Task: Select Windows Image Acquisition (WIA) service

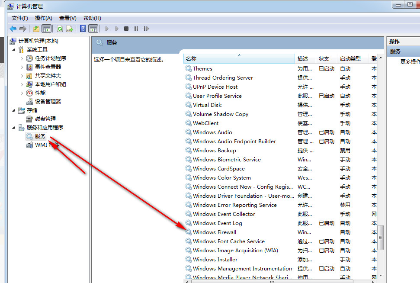Action: [235, 250]
